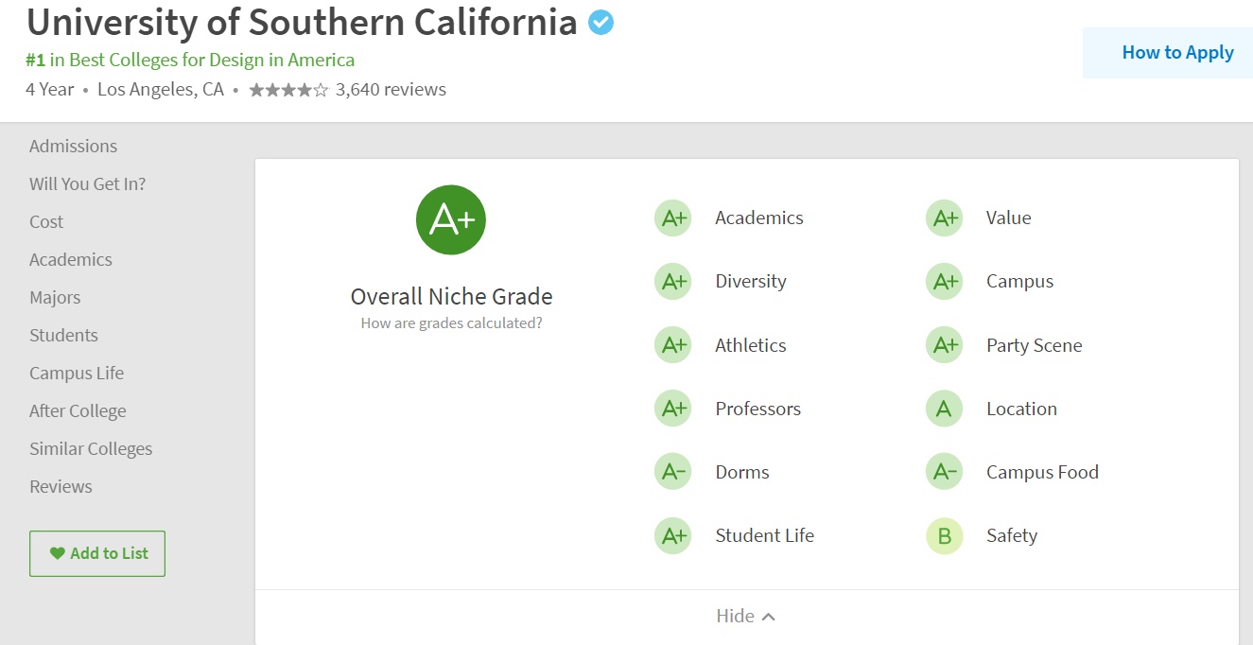Click the Add to List button
The image size is (1253, 645).
pos(97,554)
